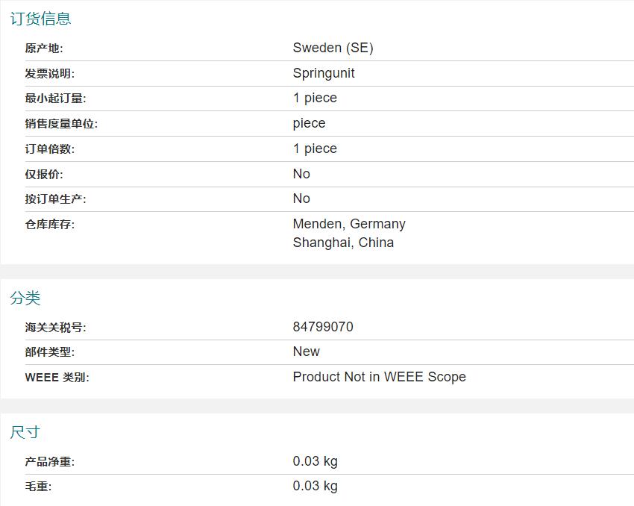634x506 pixels.
Task: Click the 订货信息 section heading
Action: tap(40, 19)
